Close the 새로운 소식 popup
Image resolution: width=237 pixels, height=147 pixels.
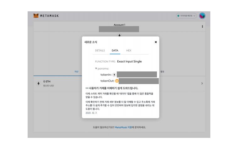(x=156, y=42)
